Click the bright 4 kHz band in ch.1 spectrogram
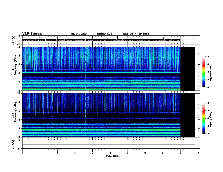The width and height of the screenshot is (223, 172). 101,73
